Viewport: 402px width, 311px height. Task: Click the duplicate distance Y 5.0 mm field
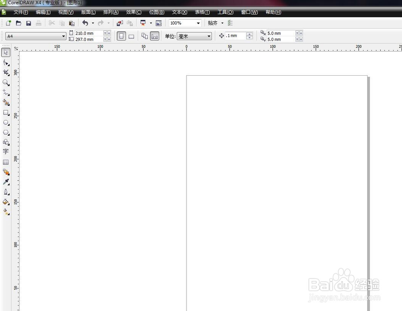click(281, 39)
